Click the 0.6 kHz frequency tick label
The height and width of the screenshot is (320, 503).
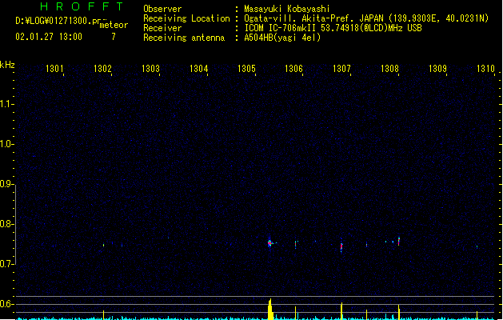tap(6, 304)
